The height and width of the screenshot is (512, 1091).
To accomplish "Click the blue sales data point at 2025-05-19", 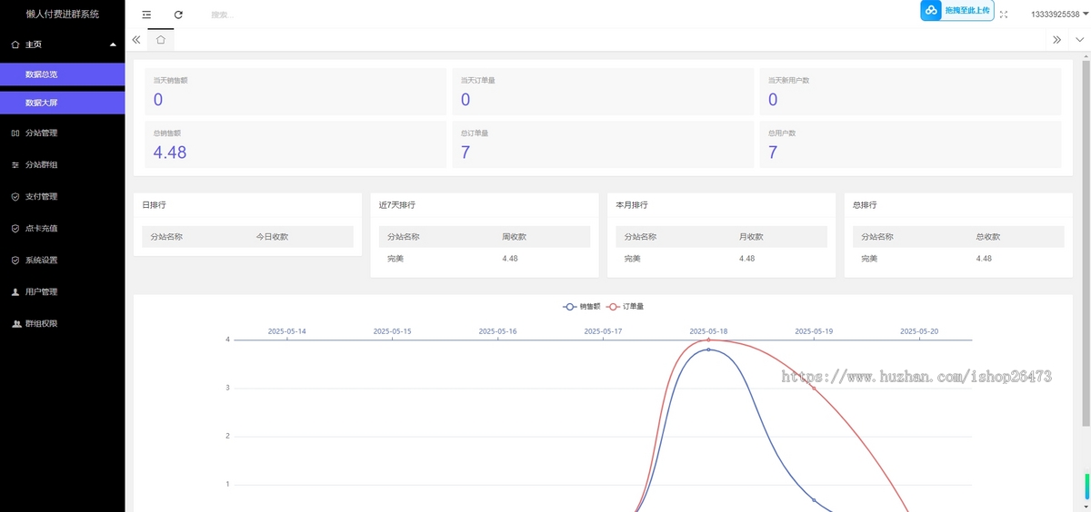I will [x=814, y=500].
